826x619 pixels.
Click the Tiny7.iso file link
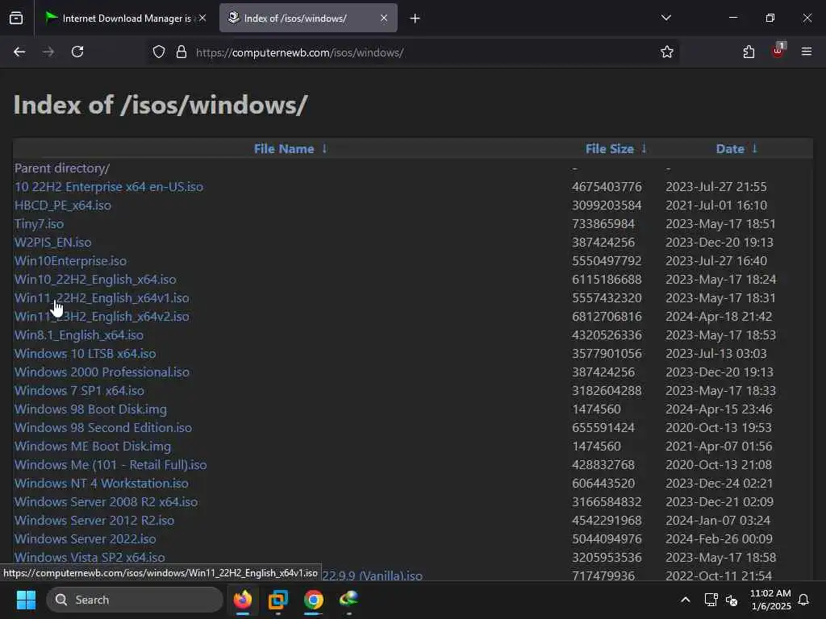click(39, 224)
